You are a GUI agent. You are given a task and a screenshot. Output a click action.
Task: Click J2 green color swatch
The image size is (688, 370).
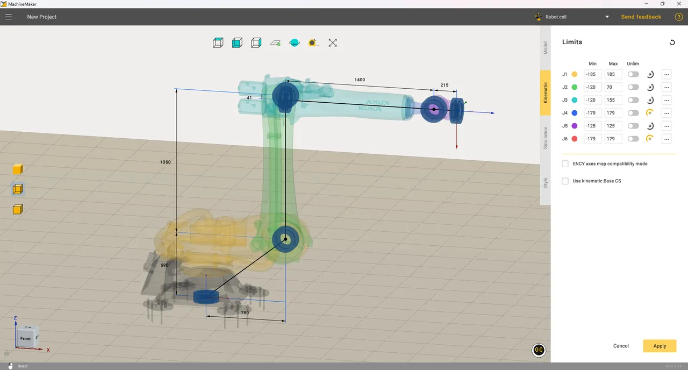click(574, 87)
